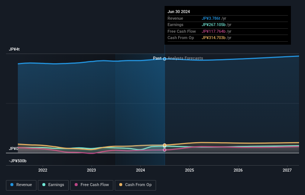Screen dimensions: 305x195
Task: Click the Free Cash Flow label in tooltip
Action: [x=182, y=31]
